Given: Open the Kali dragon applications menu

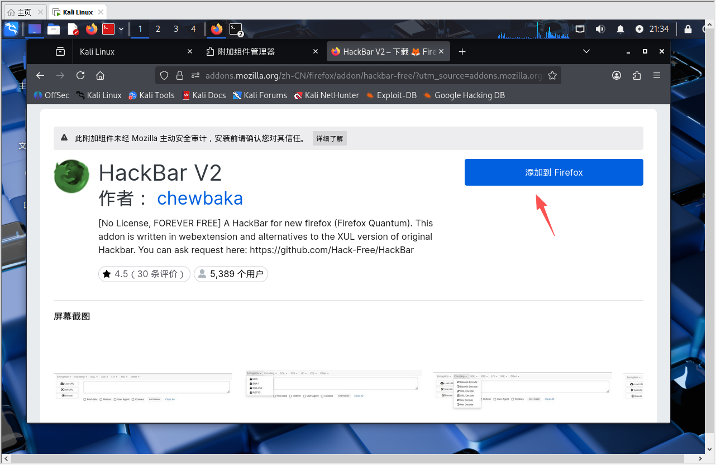Looking at the screenshot, I should tap(11, 29).
